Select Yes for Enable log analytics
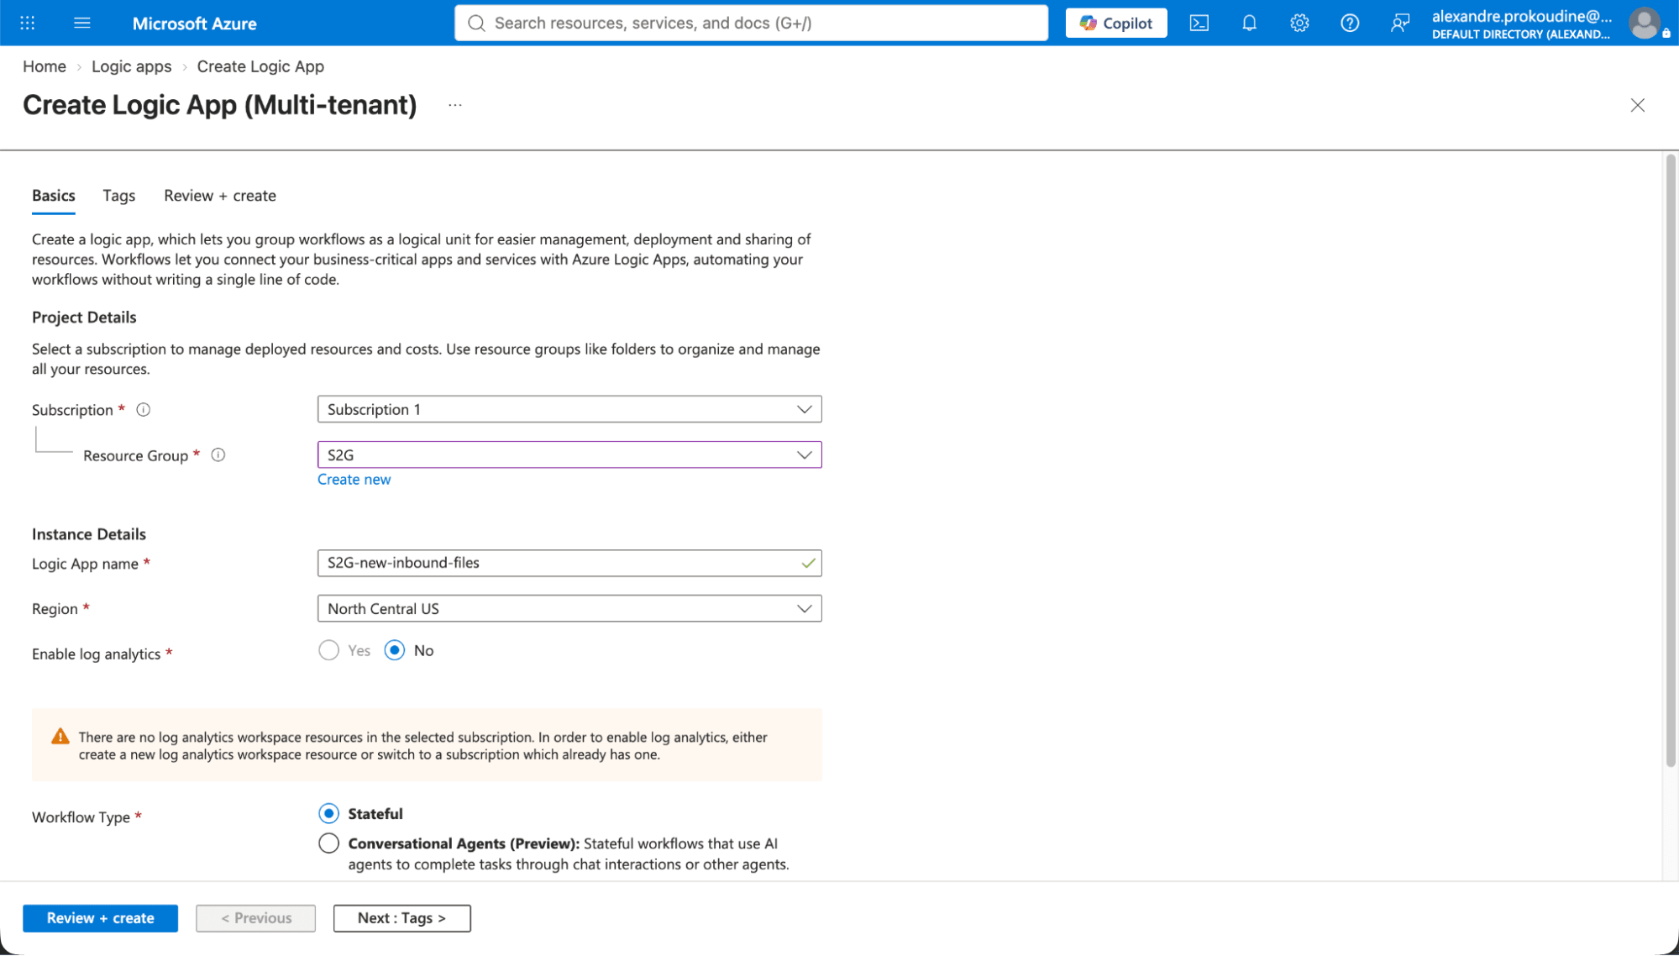Image resolution: width=1679 pixels, height=956 pixels. pyautogui.click(x=328, y=650)
